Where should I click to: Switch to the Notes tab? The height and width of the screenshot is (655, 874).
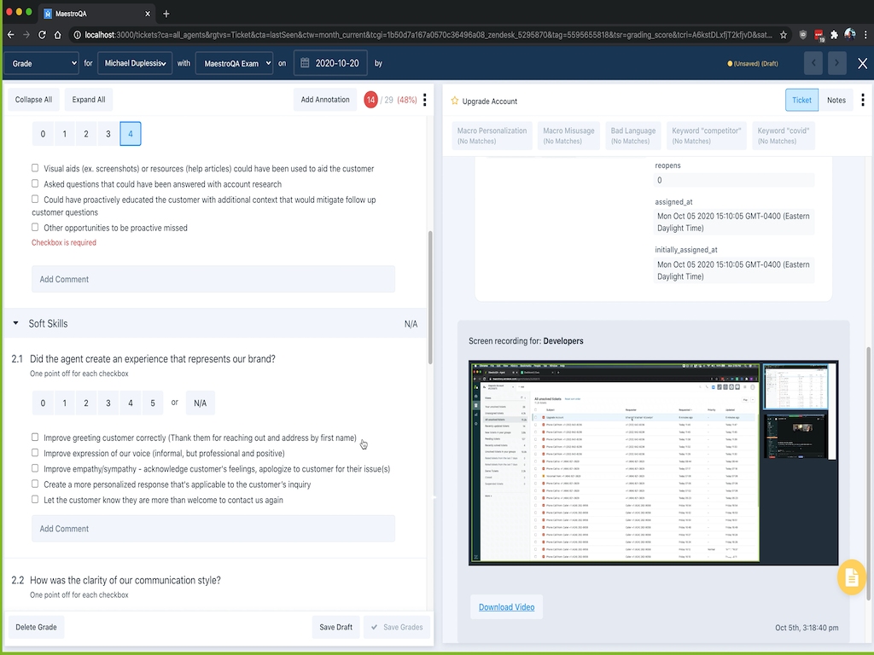coord(836,99)
